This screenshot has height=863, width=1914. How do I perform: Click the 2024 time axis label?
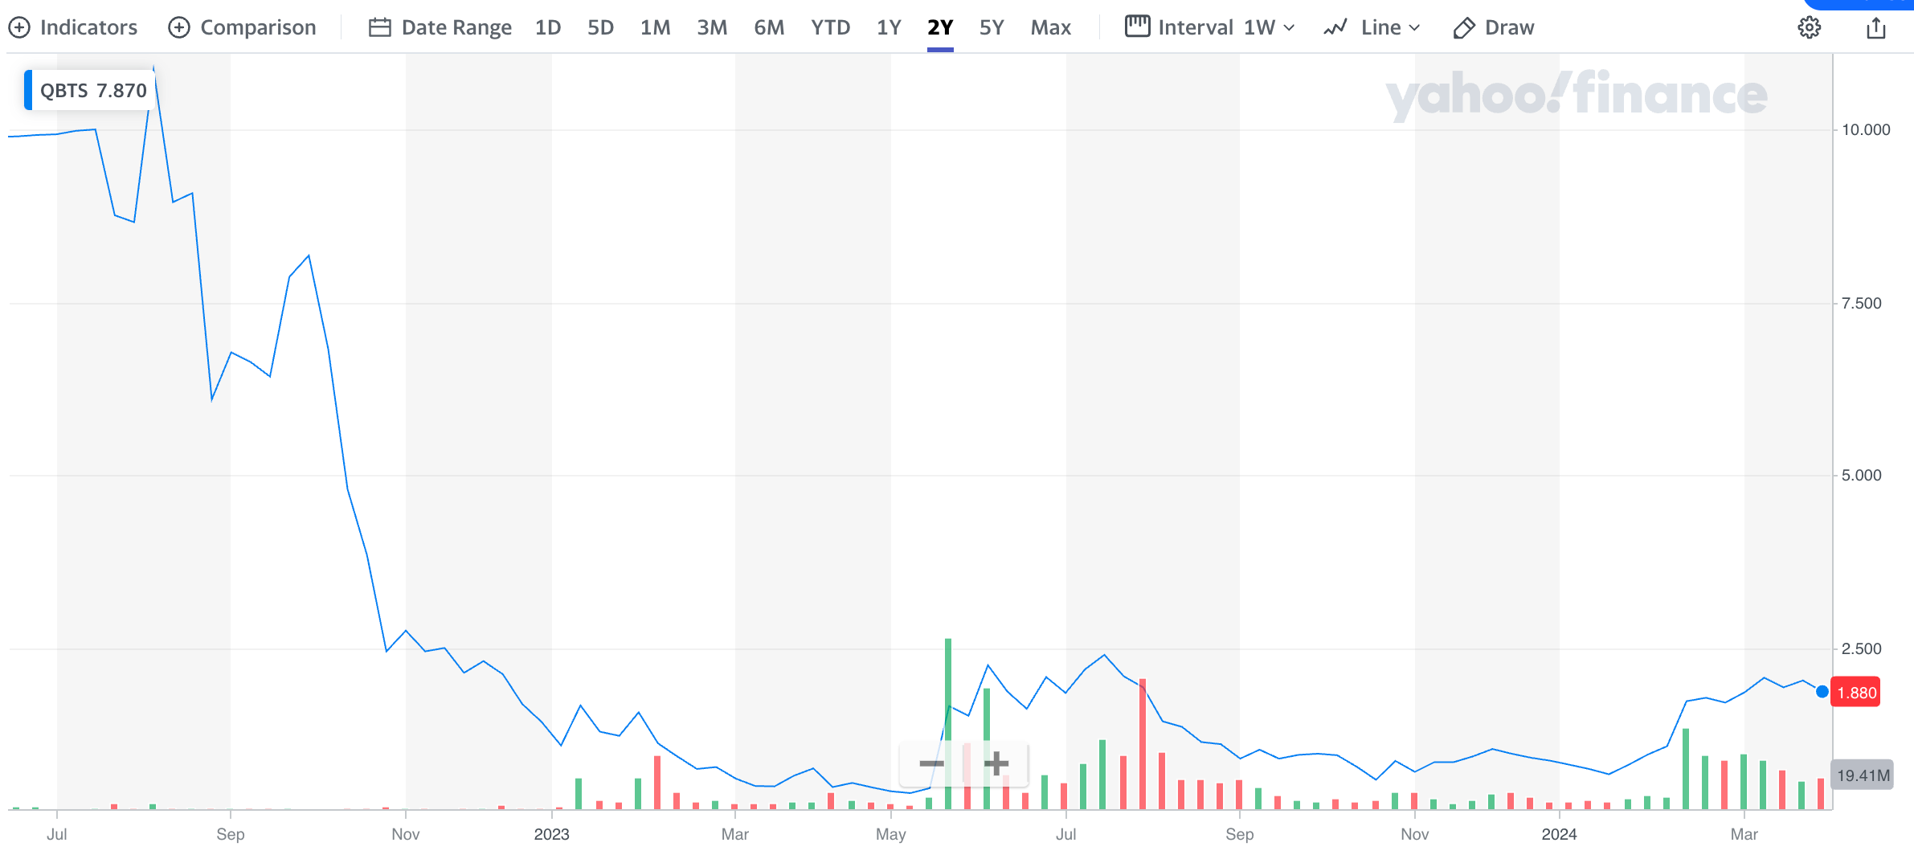coord(1559,834)
